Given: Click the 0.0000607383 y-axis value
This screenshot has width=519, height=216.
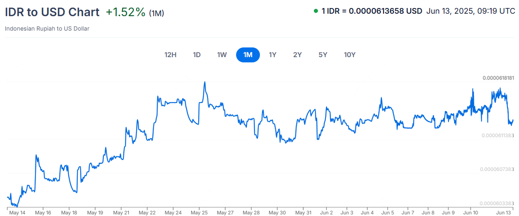Looking at the screenshot, I should (x=498, y=169).
